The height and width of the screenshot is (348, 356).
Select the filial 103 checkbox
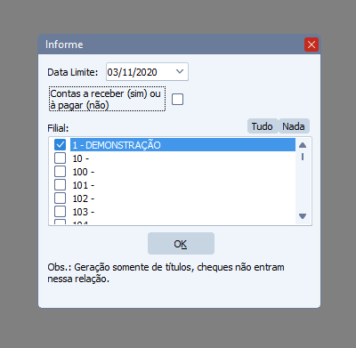60,212
